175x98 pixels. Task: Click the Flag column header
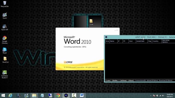pyautogui.click(x=150, y=41)
